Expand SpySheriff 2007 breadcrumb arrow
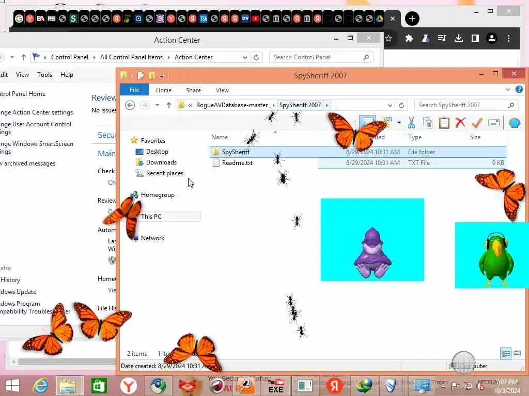Screen dimensions: 529x396 (326, 105)
